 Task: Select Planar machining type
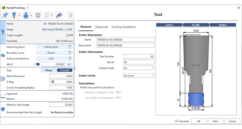[48, 70]
